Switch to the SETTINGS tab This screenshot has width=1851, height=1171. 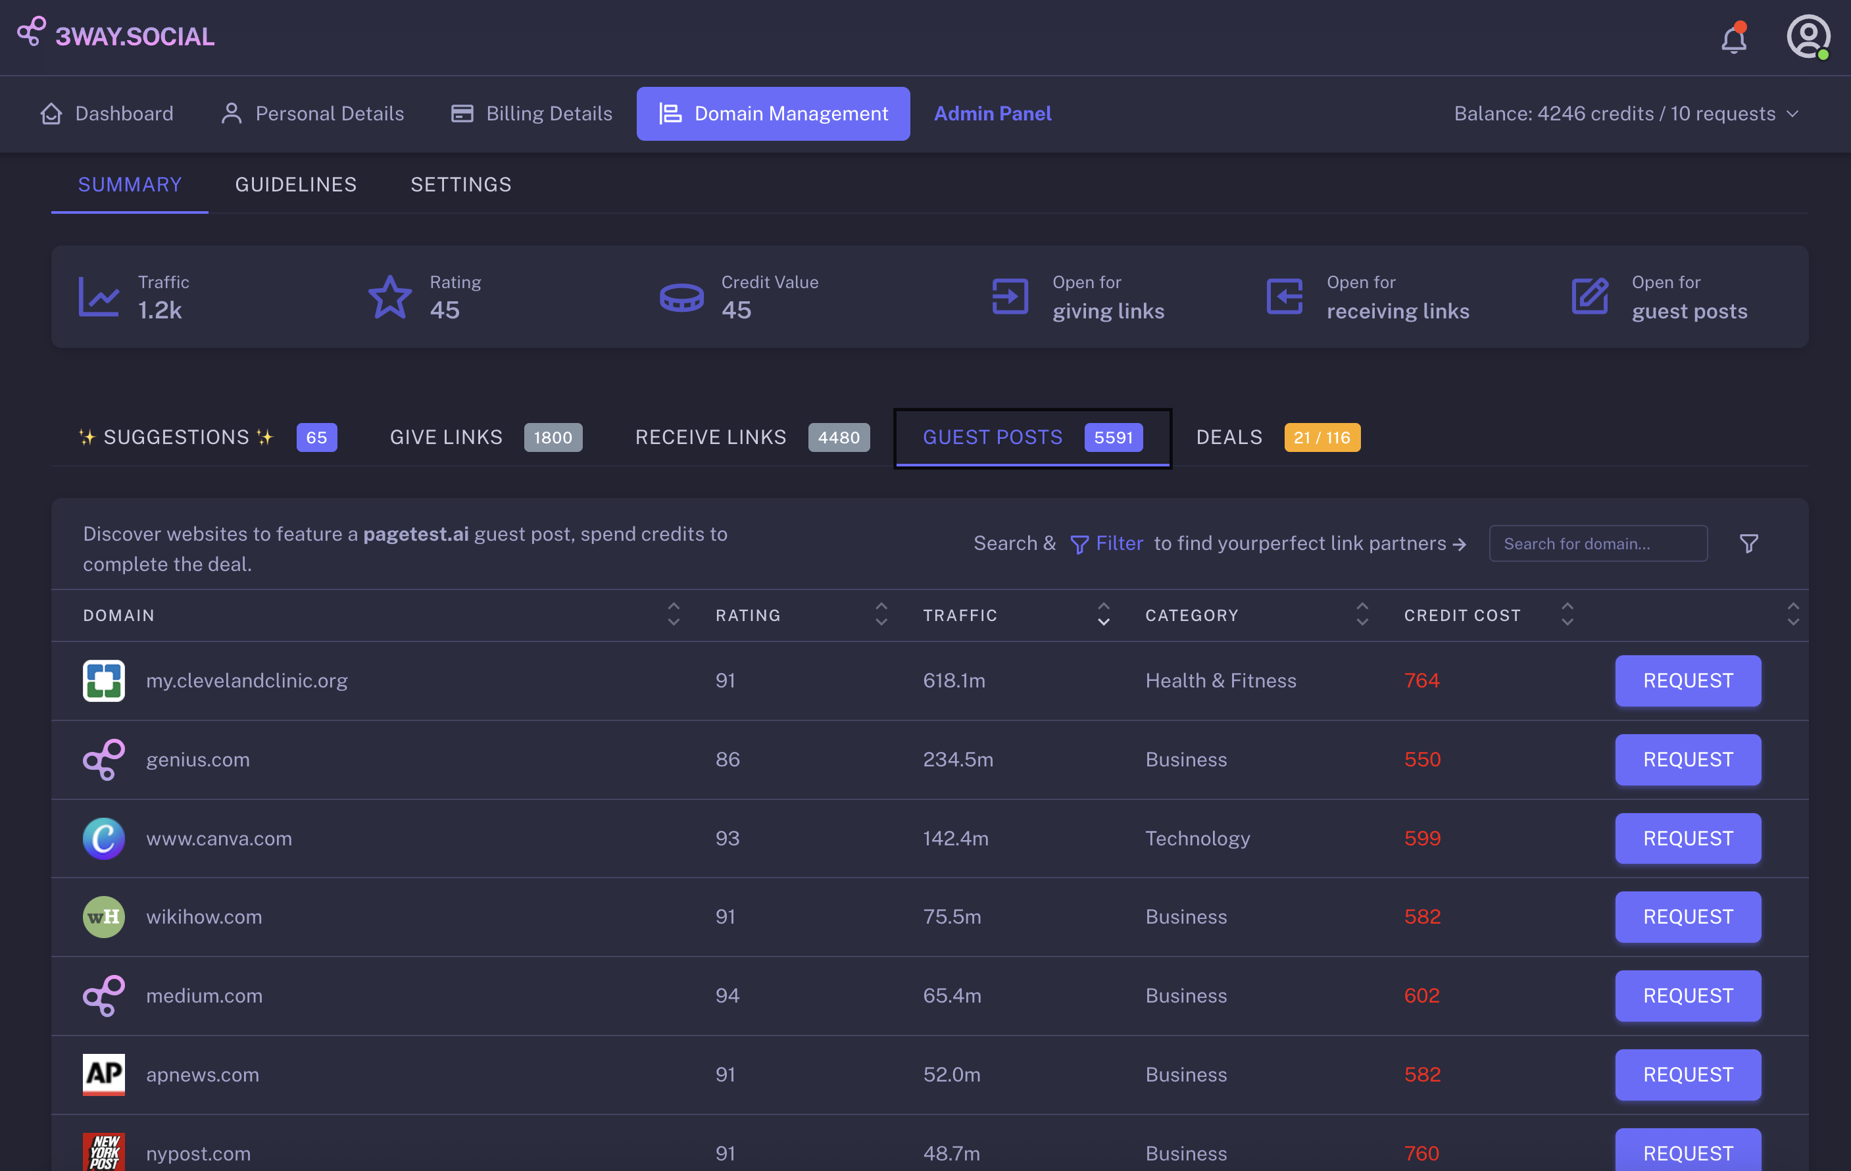460,184
